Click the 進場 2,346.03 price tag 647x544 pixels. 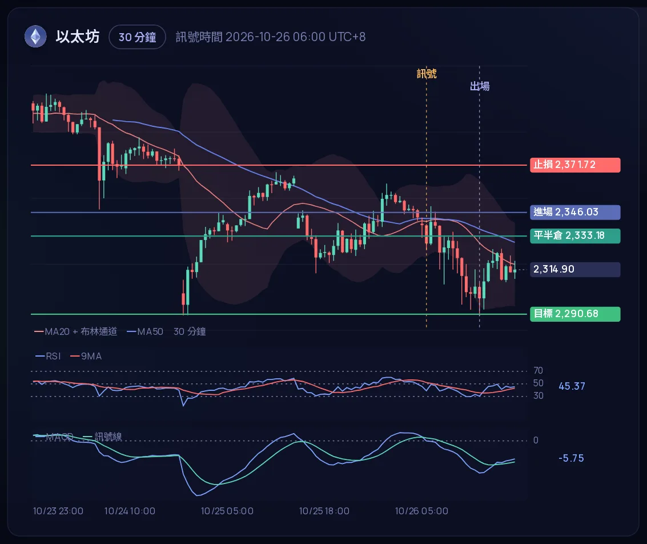pos(575,212)
